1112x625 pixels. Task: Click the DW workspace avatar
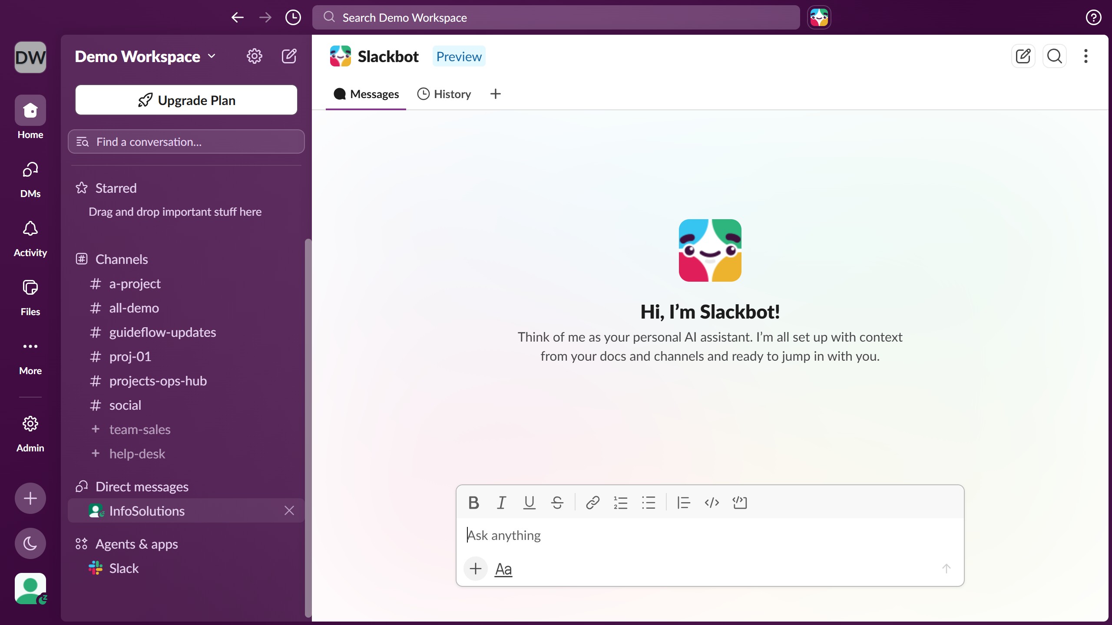pos(30,57)
